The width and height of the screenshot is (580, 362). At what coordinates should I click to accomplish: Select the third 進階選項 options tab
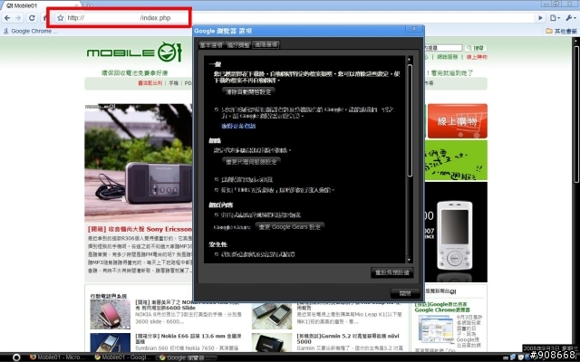coord(266,45)
